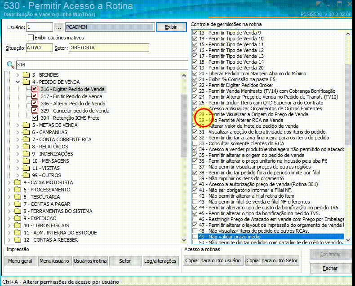Expand the 8 - RELATÓRIOS node

(x=18, y=147)
